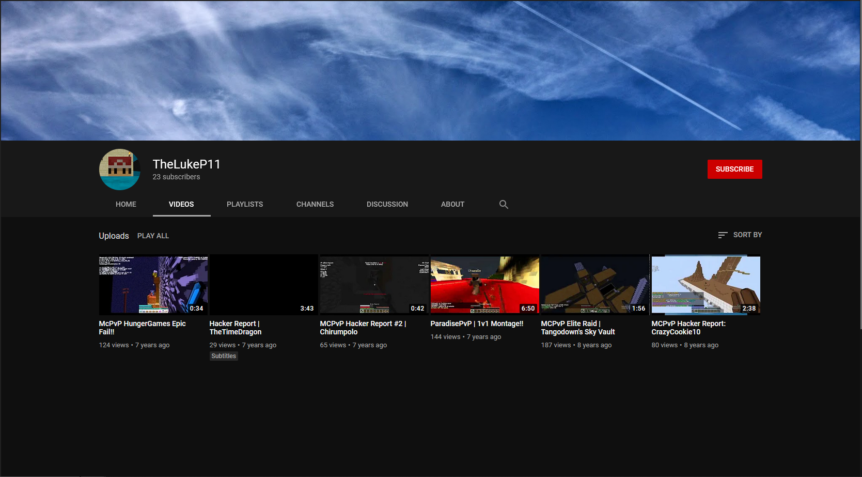Click the channel search magnifier icon
This screenshot has height=477, width=862.
coord(504,204)
